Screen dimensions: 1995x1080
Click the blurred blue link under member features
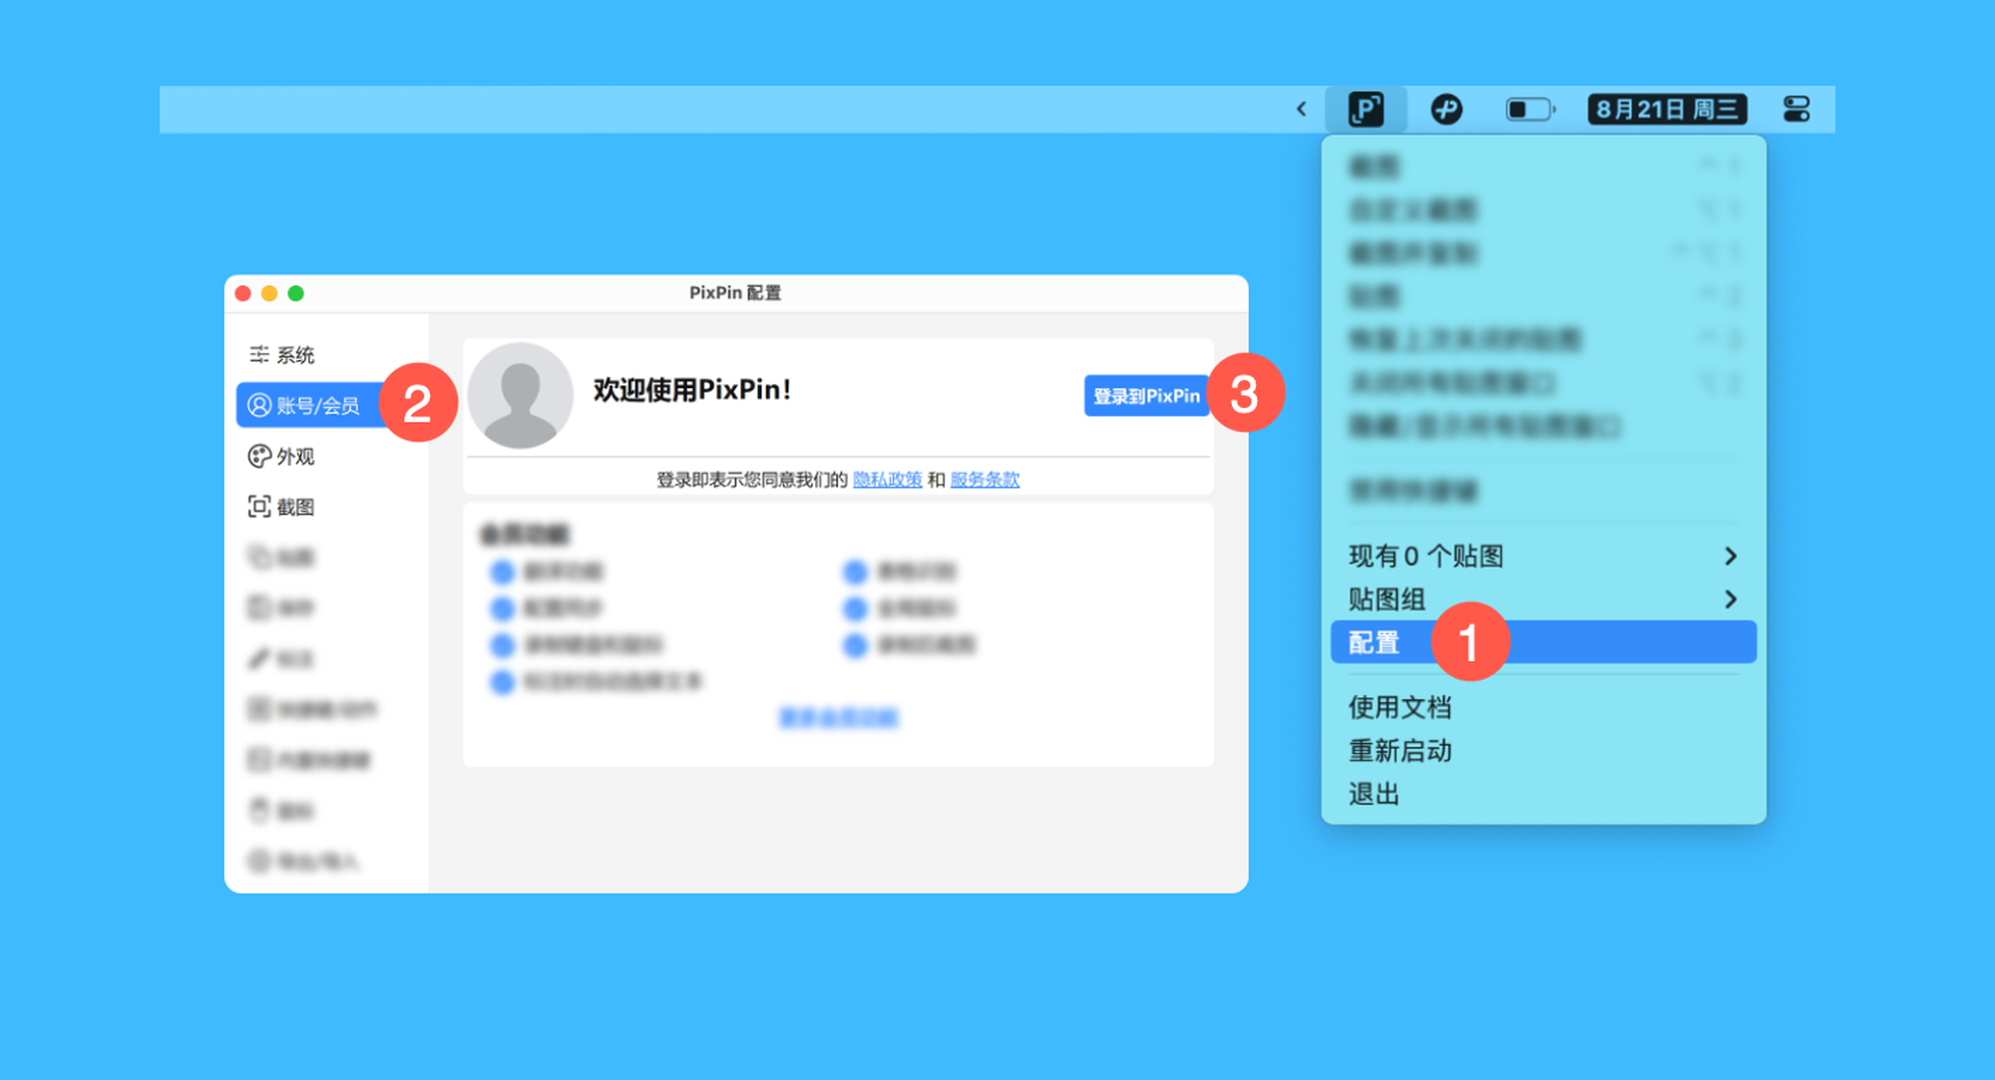pyautogui.click(x=838, y=717)
